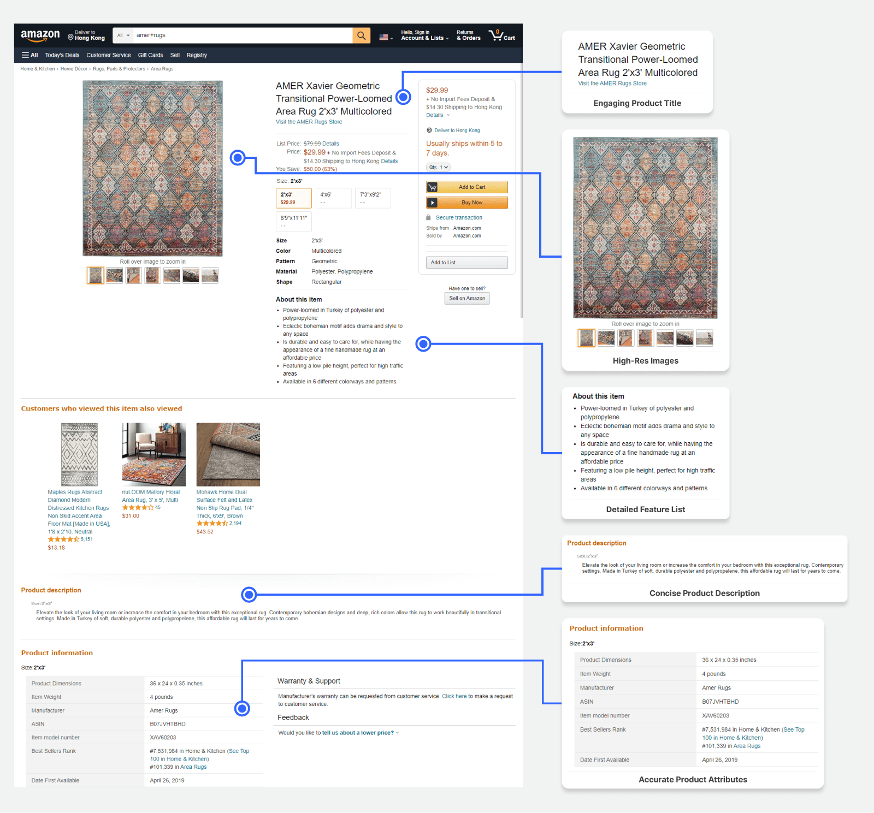Click 'Usually ships within 5 to 7 days.' text
The image size is (874, 813).
click(x=464, y=149)
